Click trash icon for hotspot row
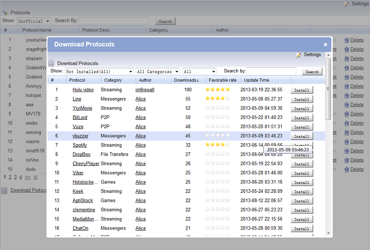Screen dimensions: 370x250 click(347, 96)
